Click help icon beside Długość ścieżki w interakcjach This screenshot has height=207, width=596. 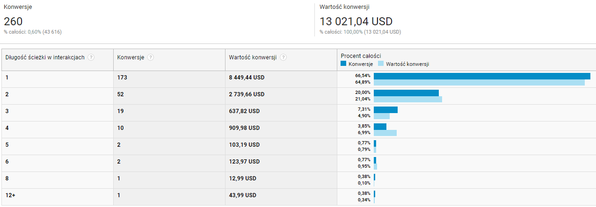91,57
